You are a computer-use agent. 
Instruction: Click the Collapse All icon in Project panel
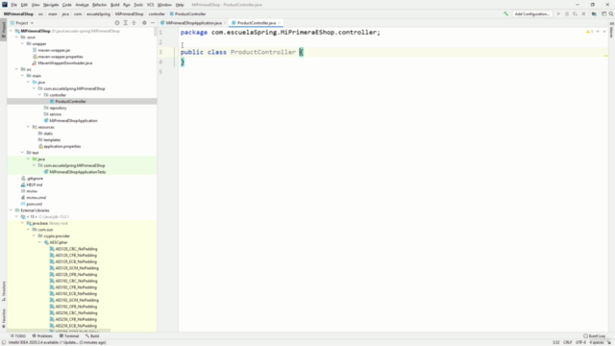click(x=134, y=23)
